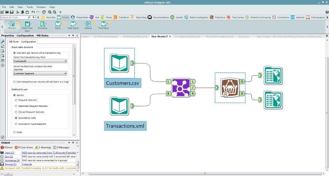The width and height of the screenshot is (329, 176).
Task: Open the Customer Segment item identifier dropdown
Action: pos(40,73)
